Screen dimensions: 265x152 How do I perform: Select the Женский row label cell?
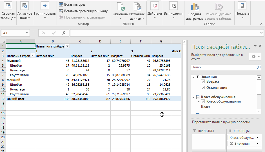21,80
